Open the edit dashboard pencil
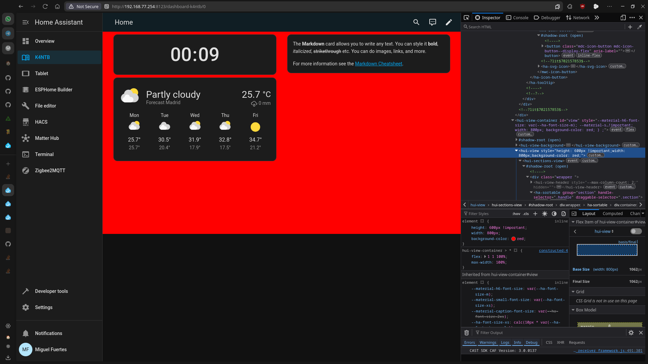Screen dimensions: 648x364 point(449,22)
